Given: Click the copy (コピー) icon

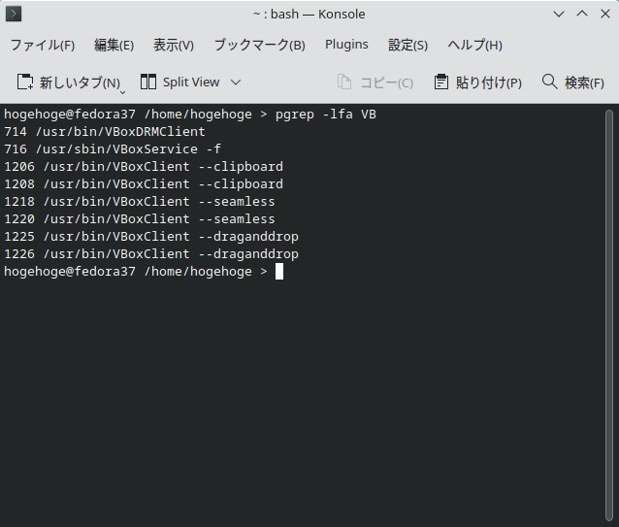Looking at the screenshot, I should click(x=344, y=82).
